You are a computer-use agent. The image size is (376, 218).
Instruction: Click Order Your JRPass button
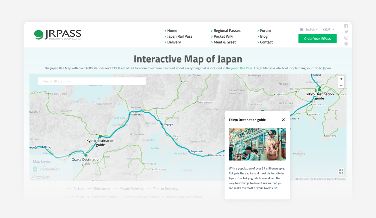point(317,38)
